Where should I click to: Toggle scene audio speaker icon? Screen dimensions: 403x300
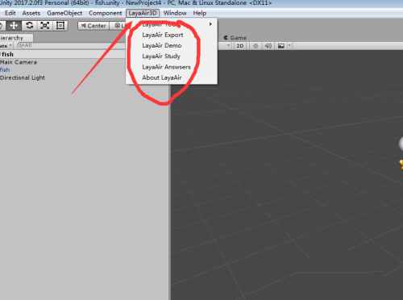pos(268,46)
